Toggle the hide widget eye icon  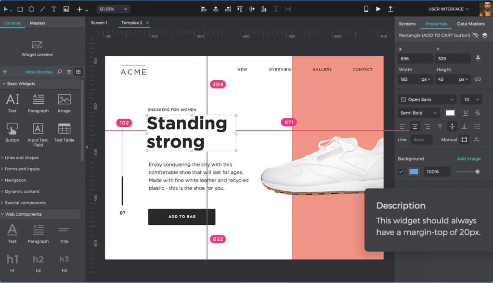pyautogui.click(x=475, y=35)
